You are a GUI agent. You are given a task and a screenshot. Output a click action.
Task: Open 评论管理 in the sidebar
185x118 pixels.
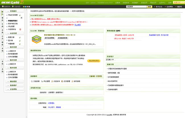(x=11, y=26)
